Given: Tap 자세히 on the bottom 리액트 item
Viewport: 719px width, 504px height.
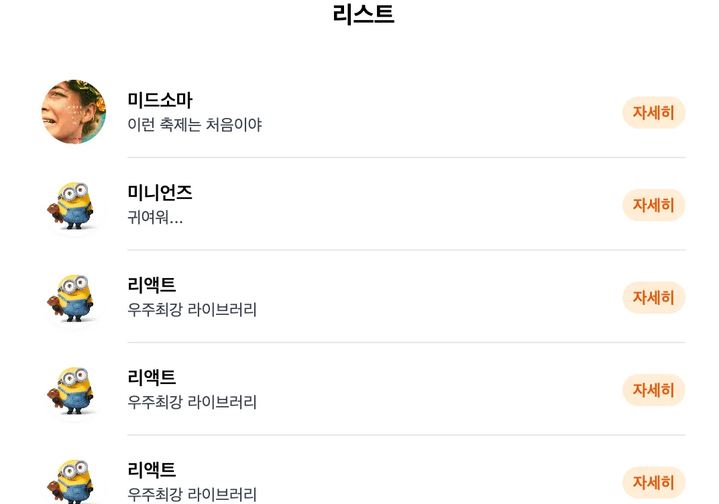Looking at the screenshot, I should point(653,483).
